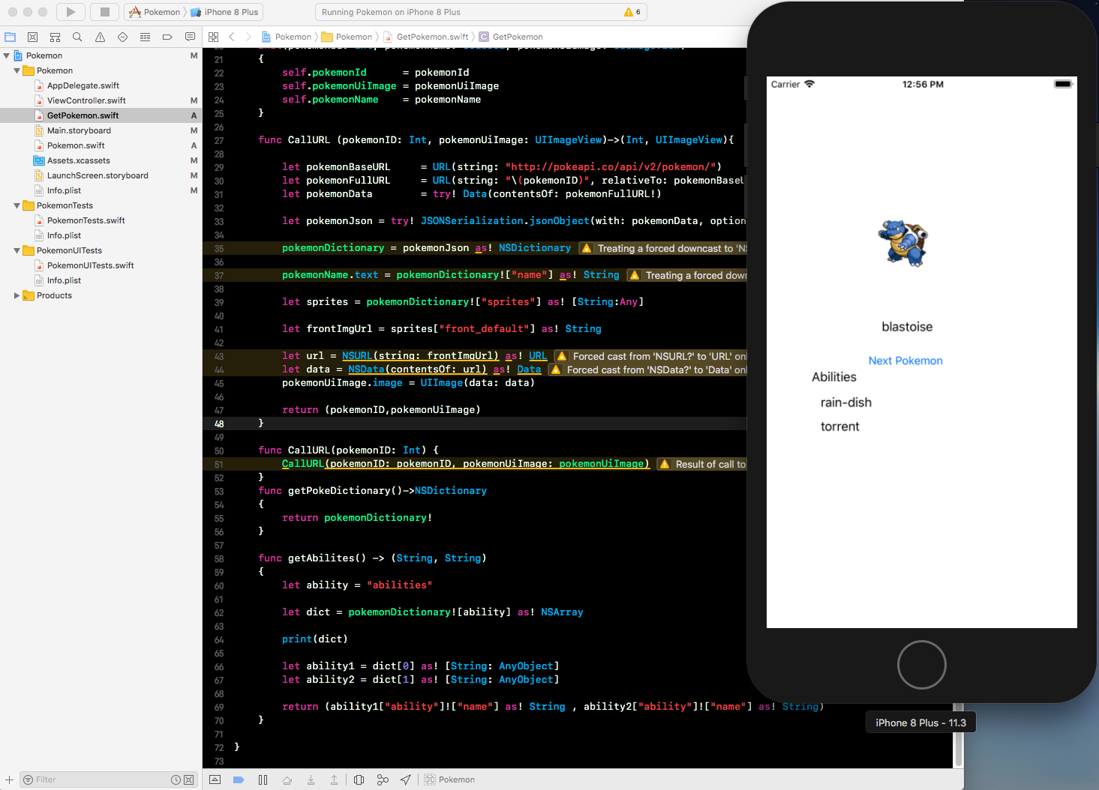Click the simulator Home button
This screenshot has width=1099, height=790.
pyautogui.click(x=922, y=665)
